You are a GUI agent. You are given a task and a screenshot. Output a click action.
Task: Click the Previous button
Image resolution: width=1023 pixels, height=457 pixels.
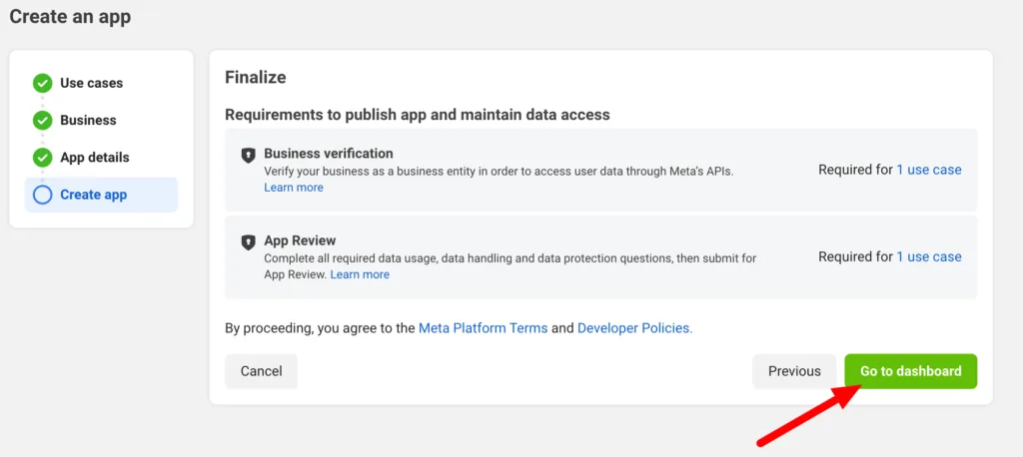click(794, 371)
